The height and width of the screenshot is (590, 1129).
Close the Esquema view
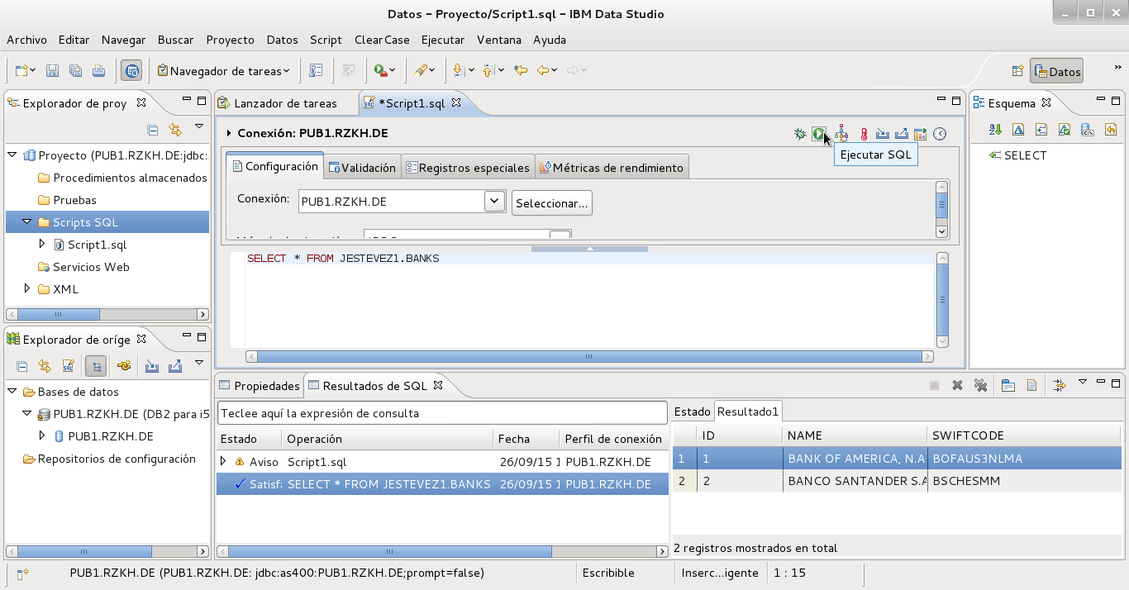(1046, 103)
